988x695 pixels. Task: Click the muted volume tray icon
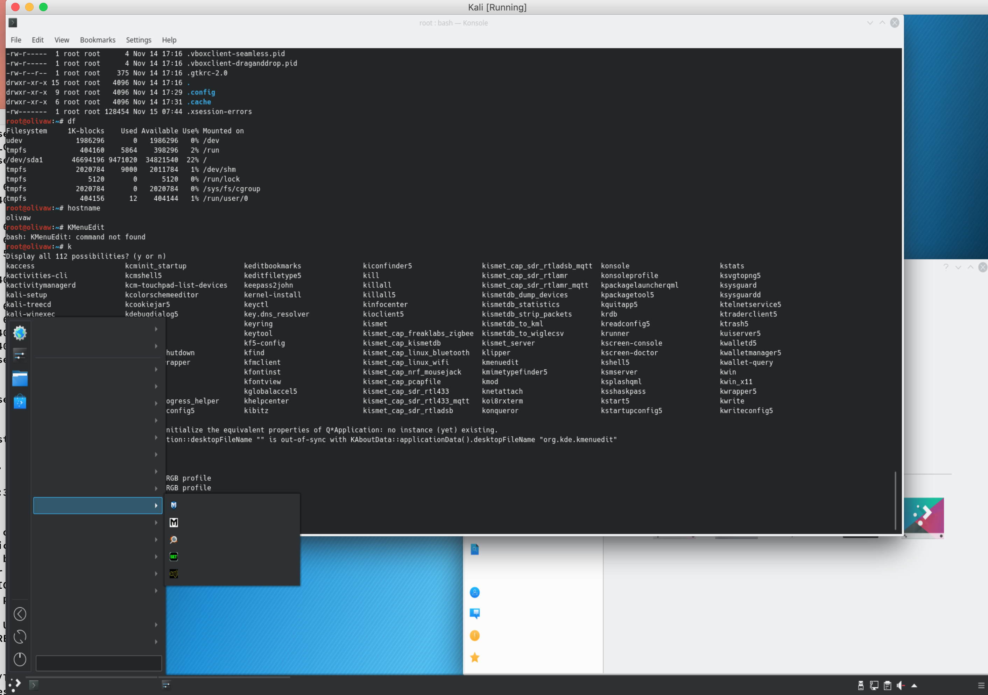click(x=901, y=686)
